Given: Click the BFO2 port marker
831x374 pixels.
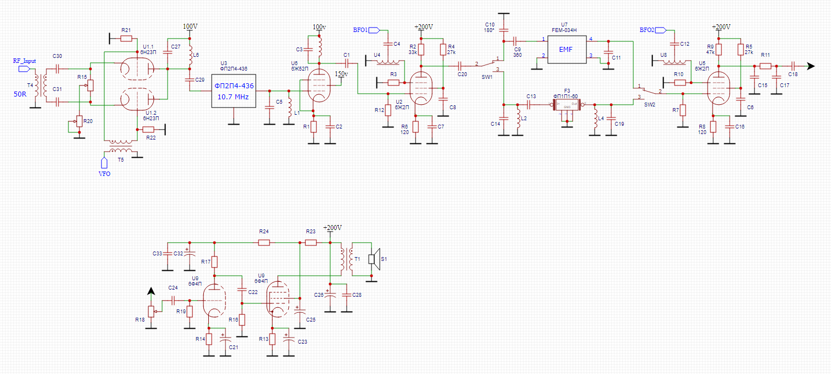Looking at the screenshot, I should tap(660, 30).
